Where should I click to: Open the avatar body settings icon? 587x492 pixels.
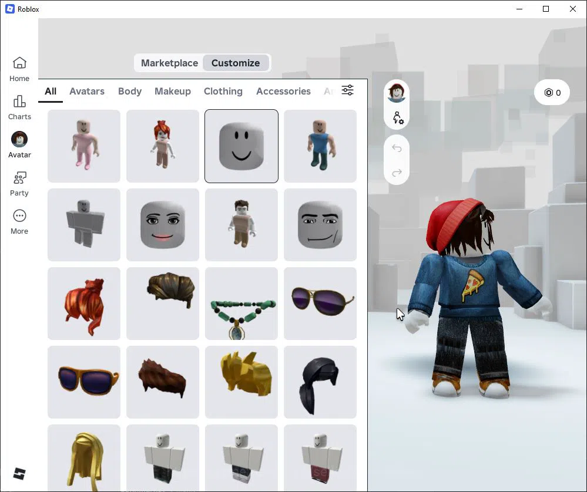click(397, 118)
